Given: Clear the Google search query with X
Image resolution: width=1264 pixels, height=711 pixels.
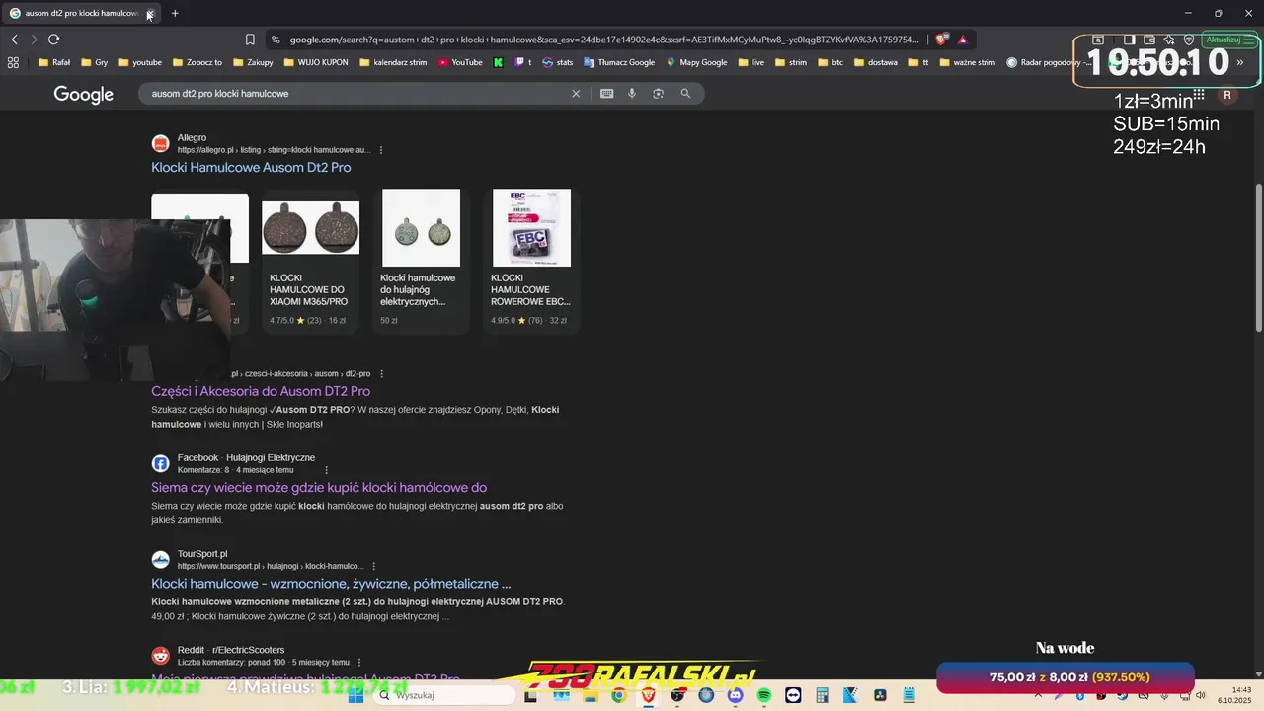Looking at the screenshot, I should 576,93.
